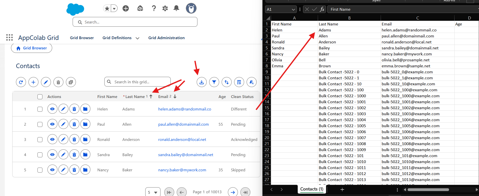Image resolution: width=479 pixels, height=196 pixels.
Task: Open the help question mark icon
Action: (x=154, y=8)
